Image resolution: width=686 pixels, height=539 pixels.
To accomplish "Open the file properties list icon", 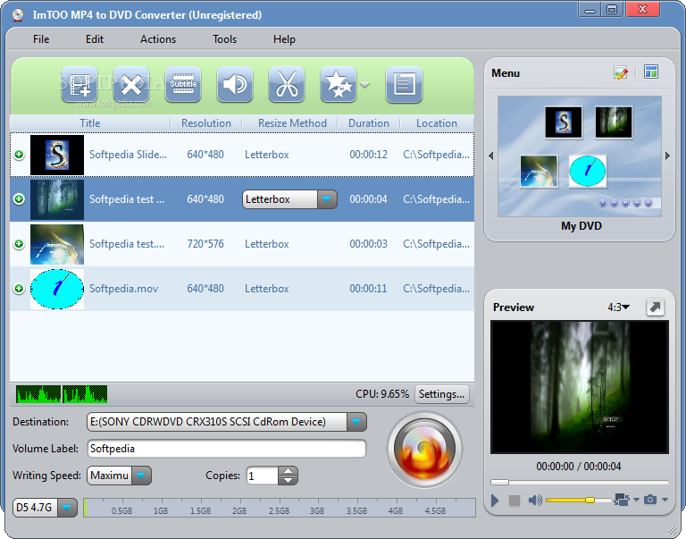I will [x=404, y=85].
